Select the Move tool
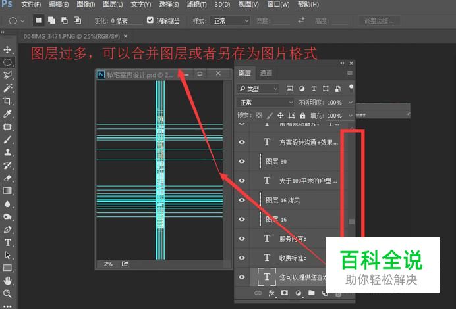Image resolution: width=456 pixels, height=309 pixels. 7,49
